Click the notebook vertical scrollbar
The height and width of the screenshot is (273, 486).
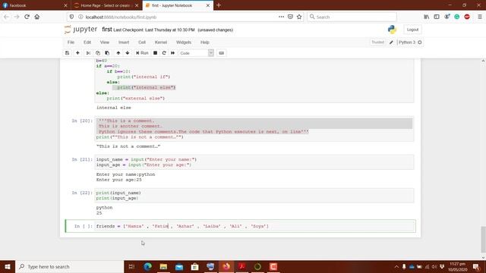point(483,239)
